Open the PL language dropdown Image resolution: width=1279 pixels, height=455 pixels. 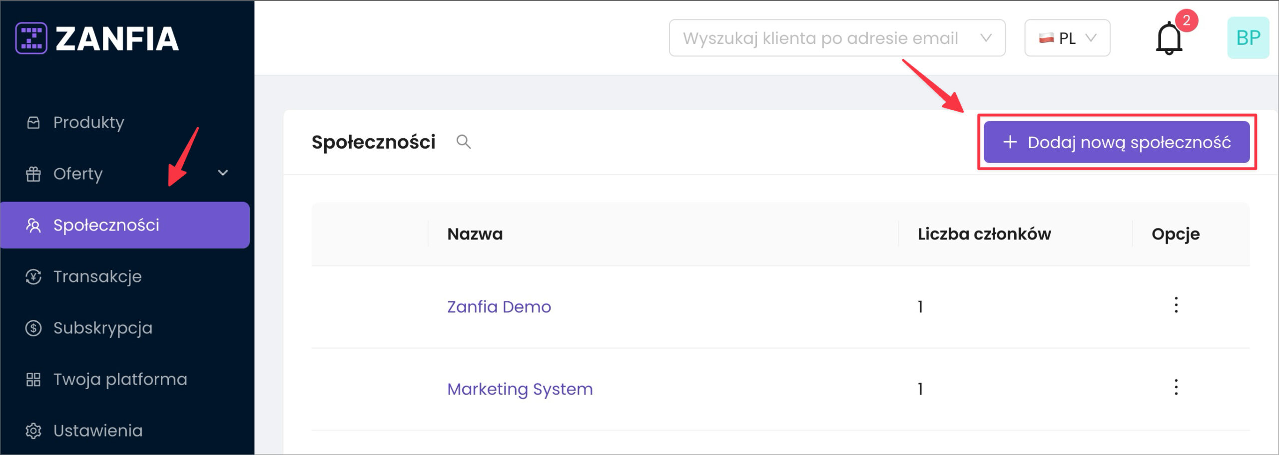(x=1067, y=38)
